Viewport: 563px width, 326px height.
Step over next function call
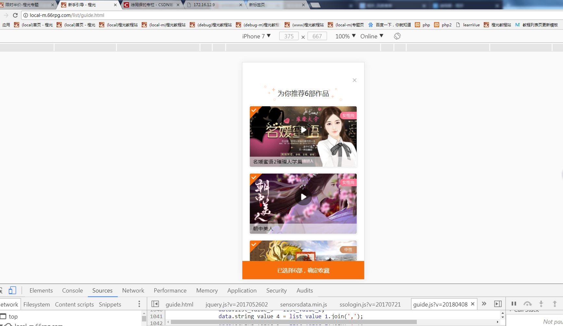[x=528, y=304]
